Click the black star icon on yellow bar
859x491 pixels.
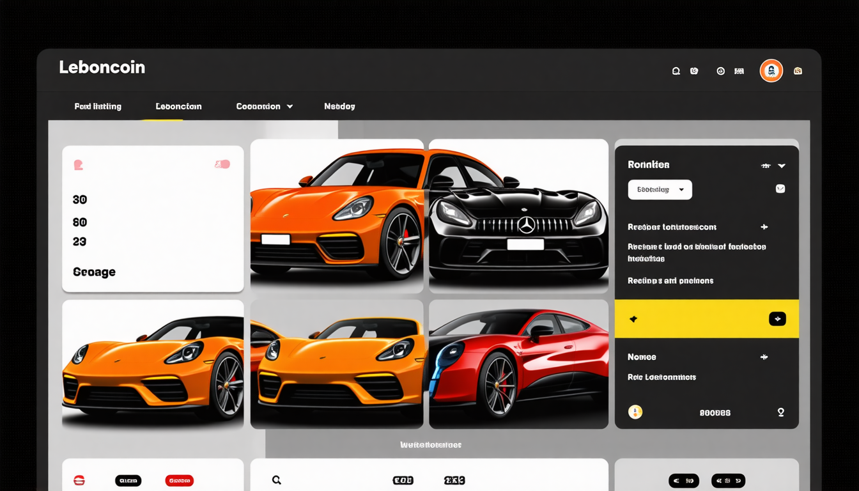[633, 319]
